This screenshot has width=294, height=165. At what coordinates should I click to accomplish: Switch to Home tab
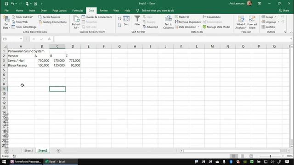pyautogui.click(x=19, y=11)
